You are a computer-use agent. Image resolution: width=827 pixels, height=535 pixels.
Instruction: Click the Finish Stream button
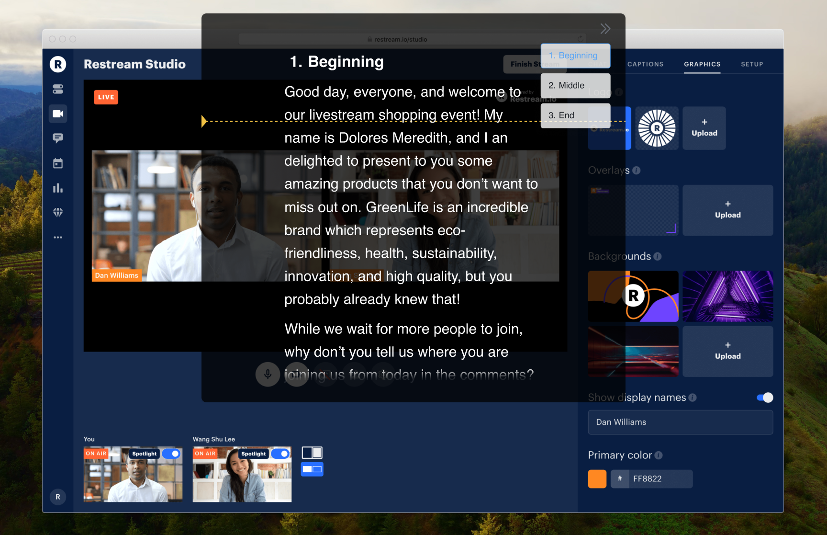pos(535,64)
